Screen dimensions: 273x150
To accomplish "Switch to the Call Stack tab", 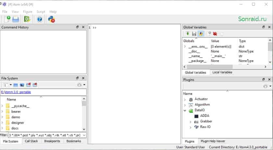I will coord(31,141).
